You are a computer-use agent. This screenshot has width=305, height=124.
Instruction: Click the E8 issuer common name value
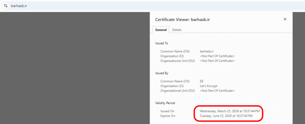pos(202,81)
